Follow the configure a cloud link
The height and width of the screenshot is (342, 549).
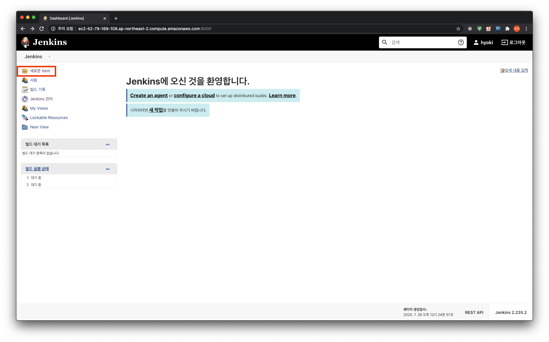[x=194, y=96]
